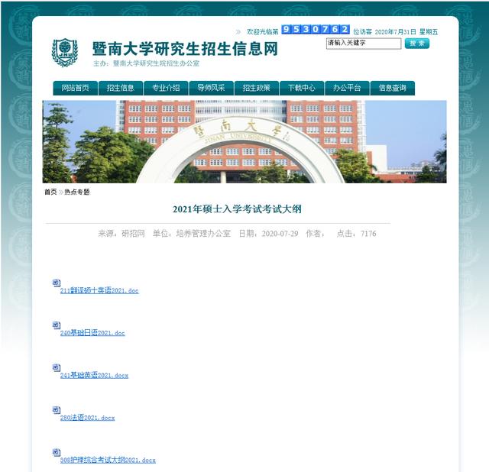Open the 招生信息 menu tab
Viewport: 489px width, 472px height.
(121, 88)
